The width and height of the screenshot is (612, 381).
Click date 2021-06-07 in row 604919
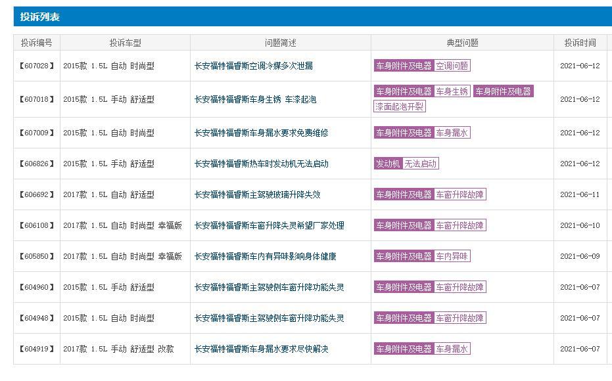pyautogui.click(x=580, y=349)
